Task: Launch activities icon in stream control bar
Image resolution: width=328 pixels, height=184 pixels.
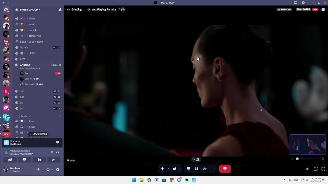Action: tap(197, 169)
